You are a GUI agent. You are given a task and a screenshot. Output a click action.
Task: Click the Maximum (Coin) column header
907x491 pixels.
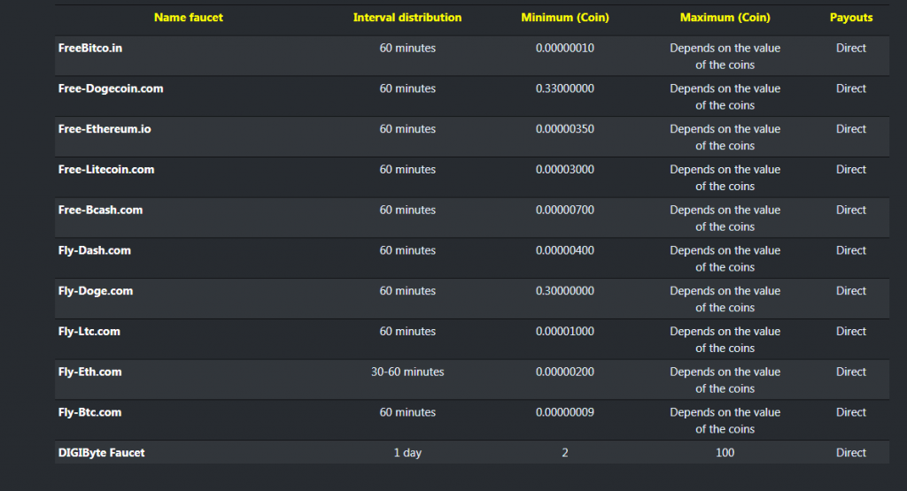pos(725,18)
